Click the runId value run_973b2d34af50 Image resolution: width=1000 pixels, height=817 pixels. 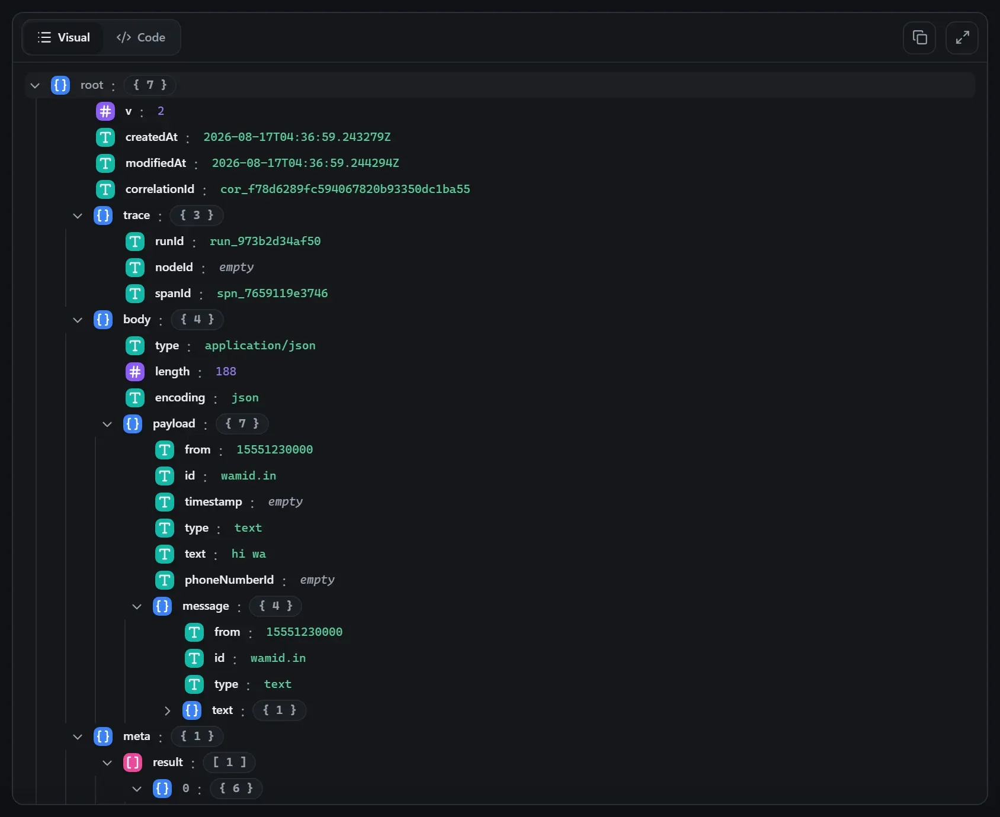265,242
